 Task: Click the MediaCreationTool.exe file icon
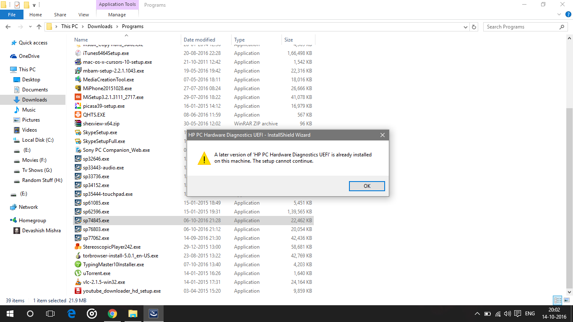78,80
